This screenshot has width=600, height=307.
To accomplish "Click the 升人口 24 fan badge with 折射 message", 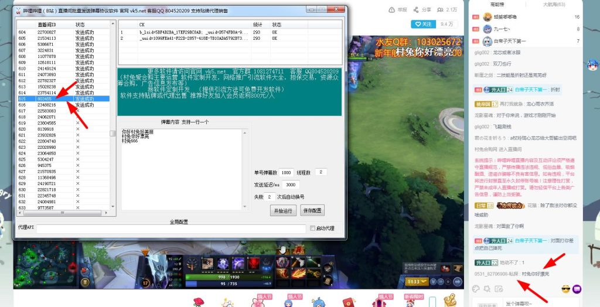I will (x=498, y=90).
